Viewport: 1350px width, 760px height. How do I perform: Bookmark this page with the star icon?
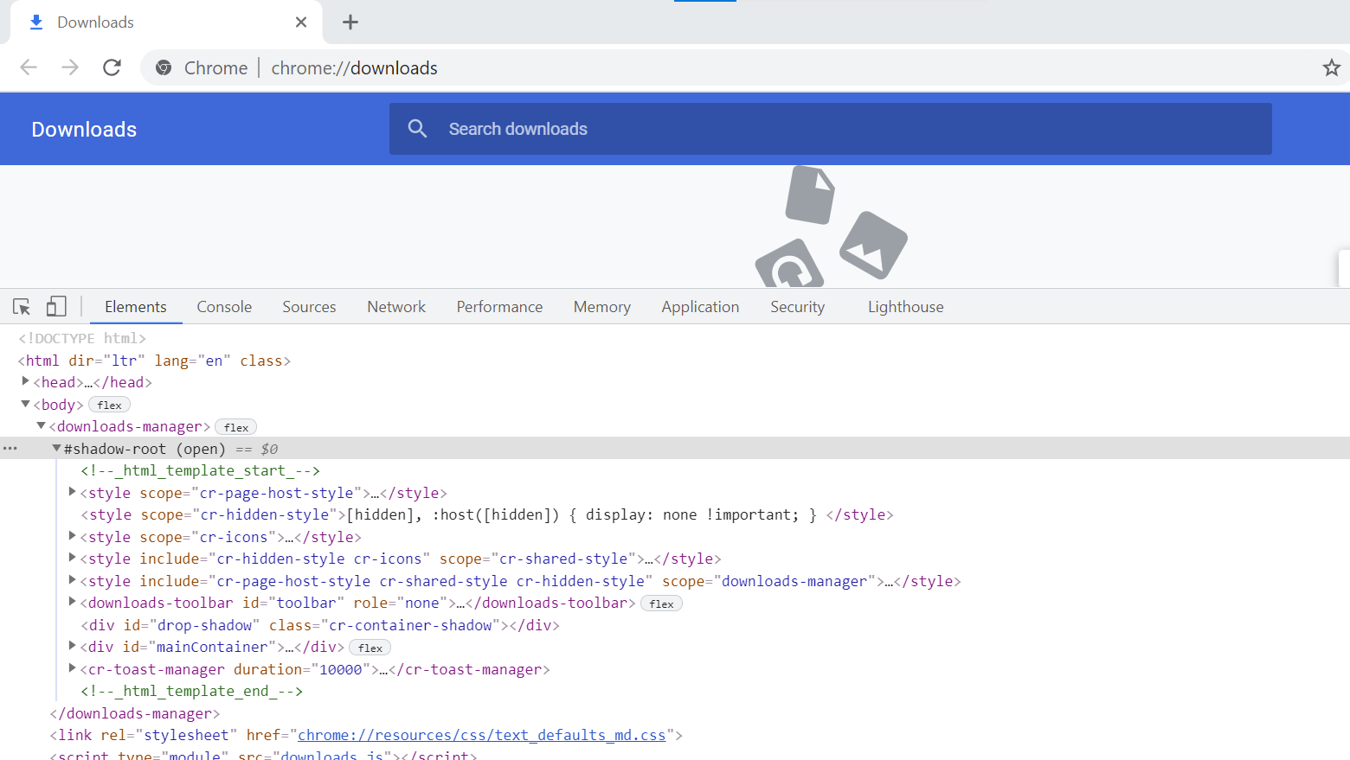pyautogui.click(x=1331, y=67)
